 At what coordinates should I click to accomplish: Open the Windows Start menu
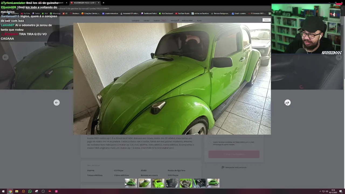click(x=3, y=191)
